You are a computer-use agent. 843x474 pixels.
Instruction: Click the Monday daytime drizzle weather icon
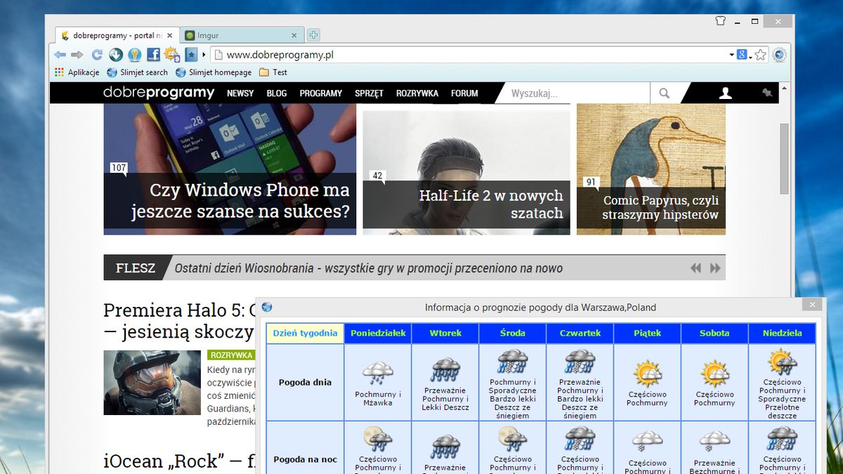(378, 373)
